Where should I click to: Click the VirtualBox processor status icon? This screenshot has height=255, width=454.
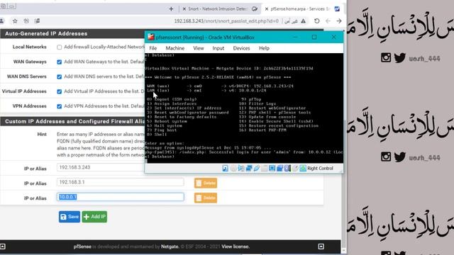point(287,169)
